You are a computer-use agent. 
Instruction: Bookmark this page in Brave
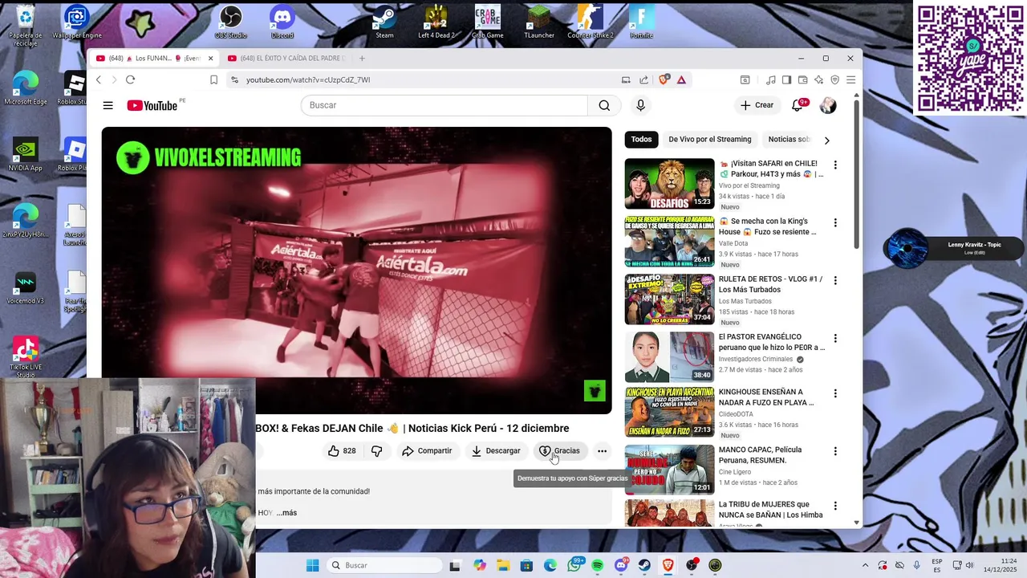pos(213,79)
